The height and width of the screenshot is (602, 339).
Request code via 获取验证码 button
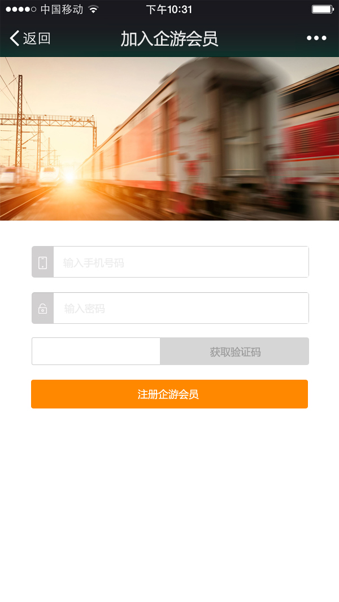click(x=234, y=351)
